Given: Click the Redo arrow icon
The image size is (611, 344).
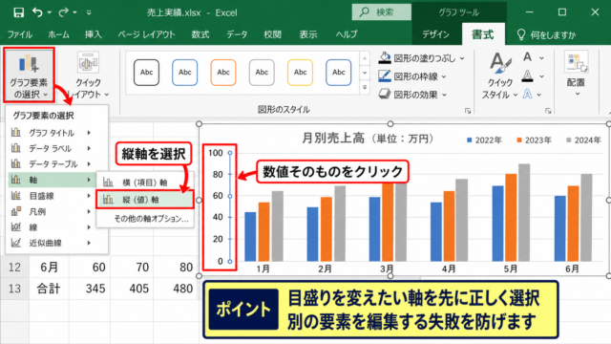Looking at the screenshot, I should pos(63,12).
